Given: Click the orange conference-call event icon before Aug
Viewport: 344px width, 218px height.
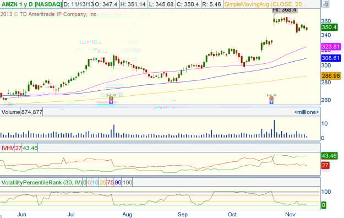Looking at the screenshot, I should (x=111, y=99).
